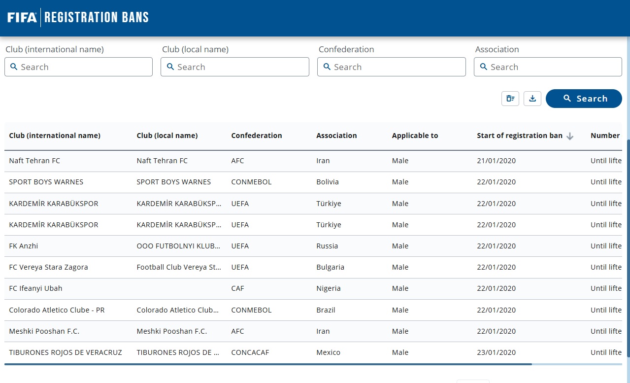Sort by Association column header

[x=336, y=136]
